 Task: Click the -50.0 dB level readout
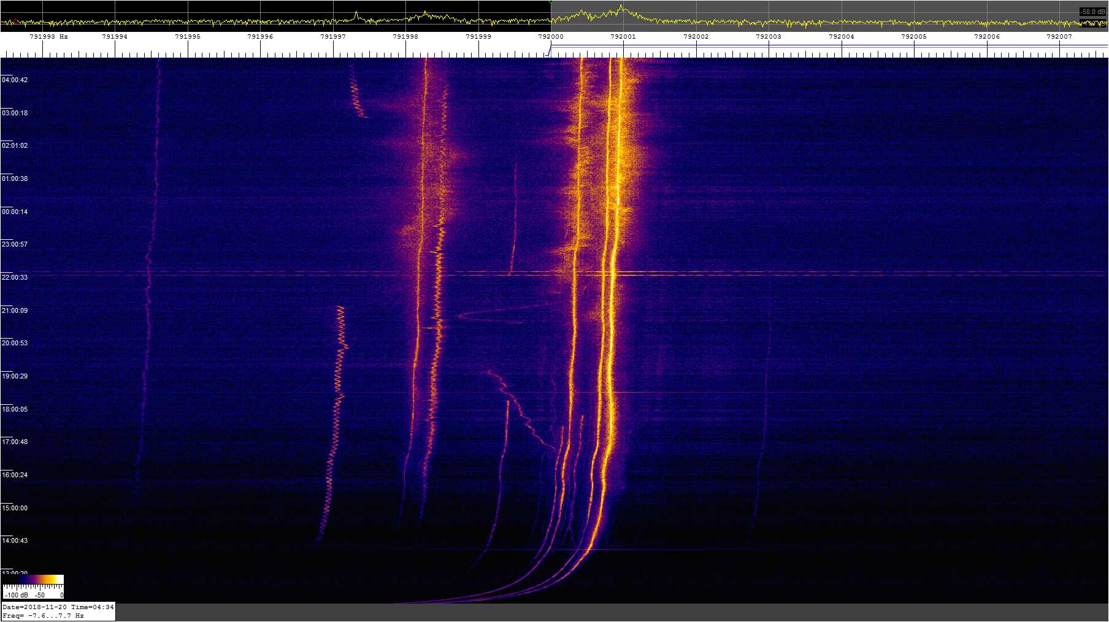click(1092, 12)
